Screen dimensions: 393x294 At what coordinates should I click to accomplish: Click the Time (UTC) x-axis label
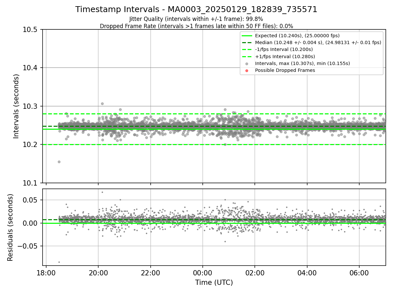pyautogui.click(x=214, y=283)
